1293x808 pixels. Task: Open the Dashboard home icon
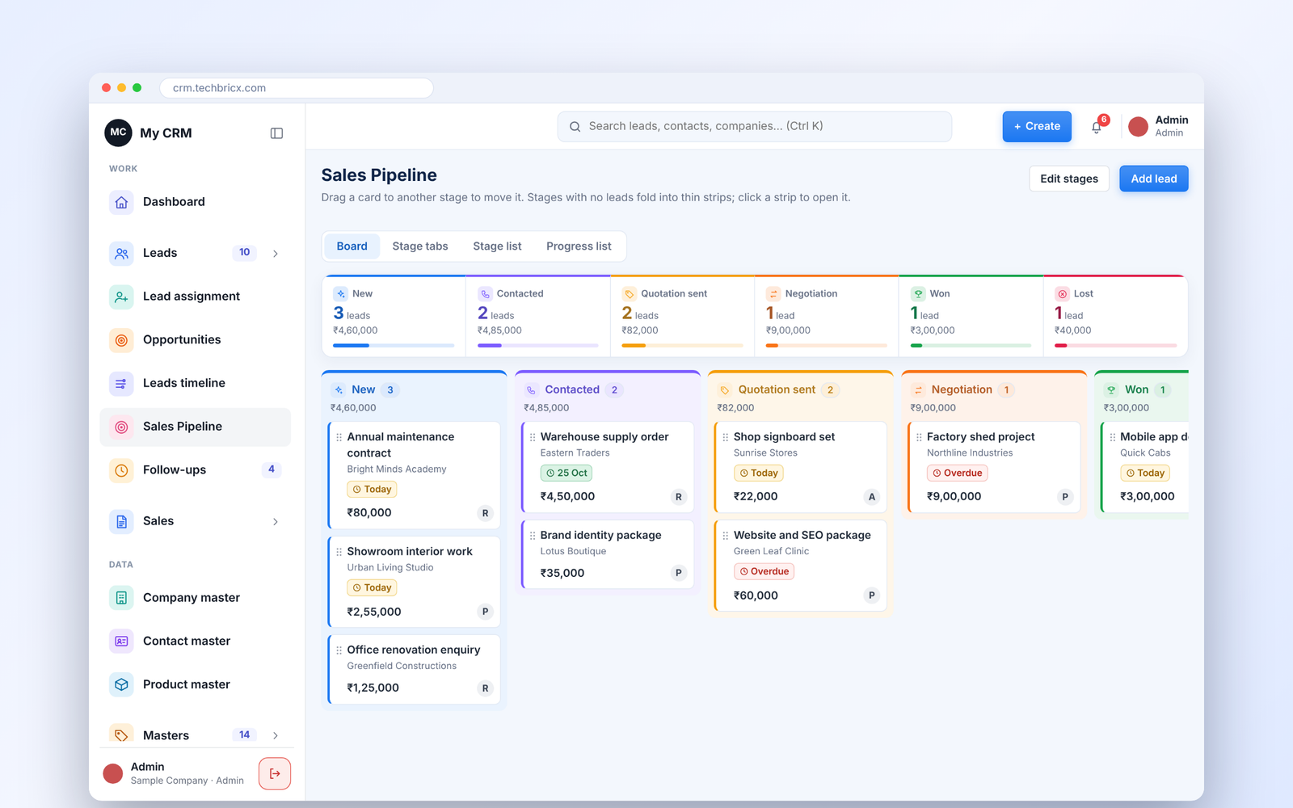pos(121,202)
